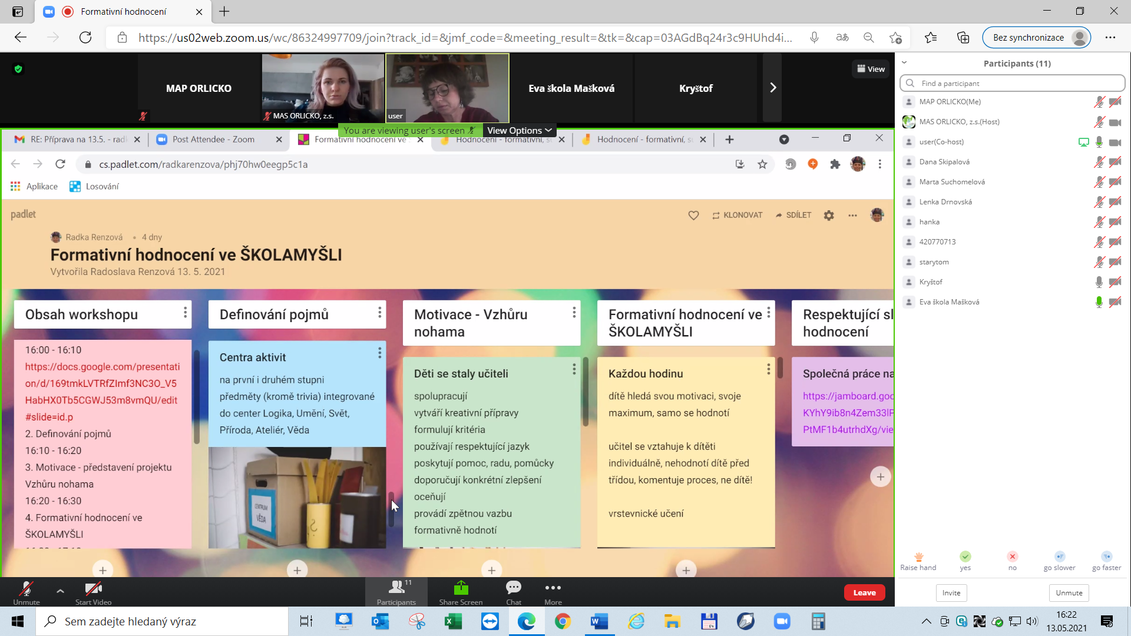Open the Chat panel
This screenshot has width=1131, height=636.
pos(513,588)
